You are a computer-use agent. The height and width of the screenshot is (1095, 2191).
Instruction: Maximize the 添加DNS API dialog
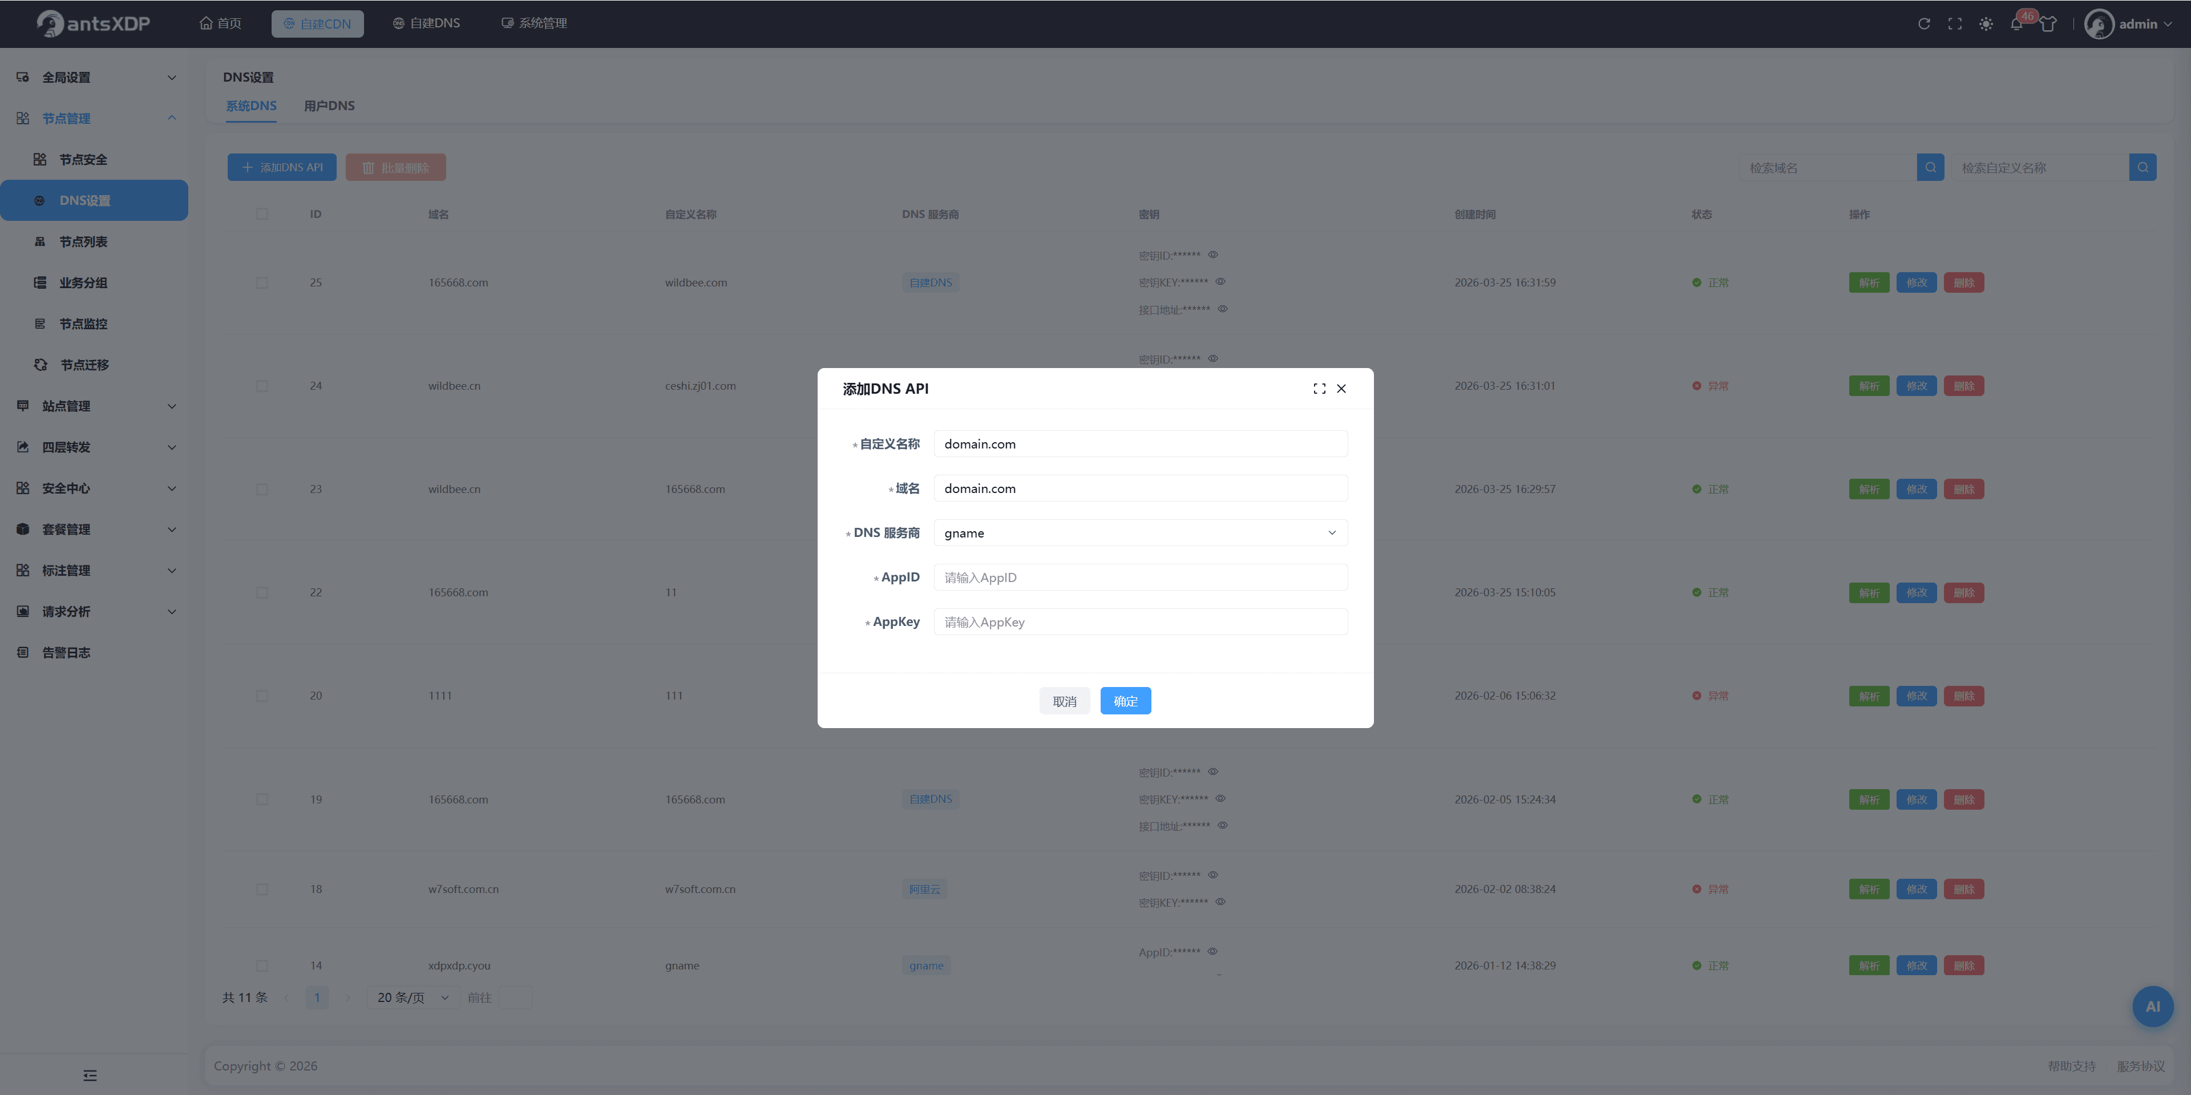[x=1319, y=389]
